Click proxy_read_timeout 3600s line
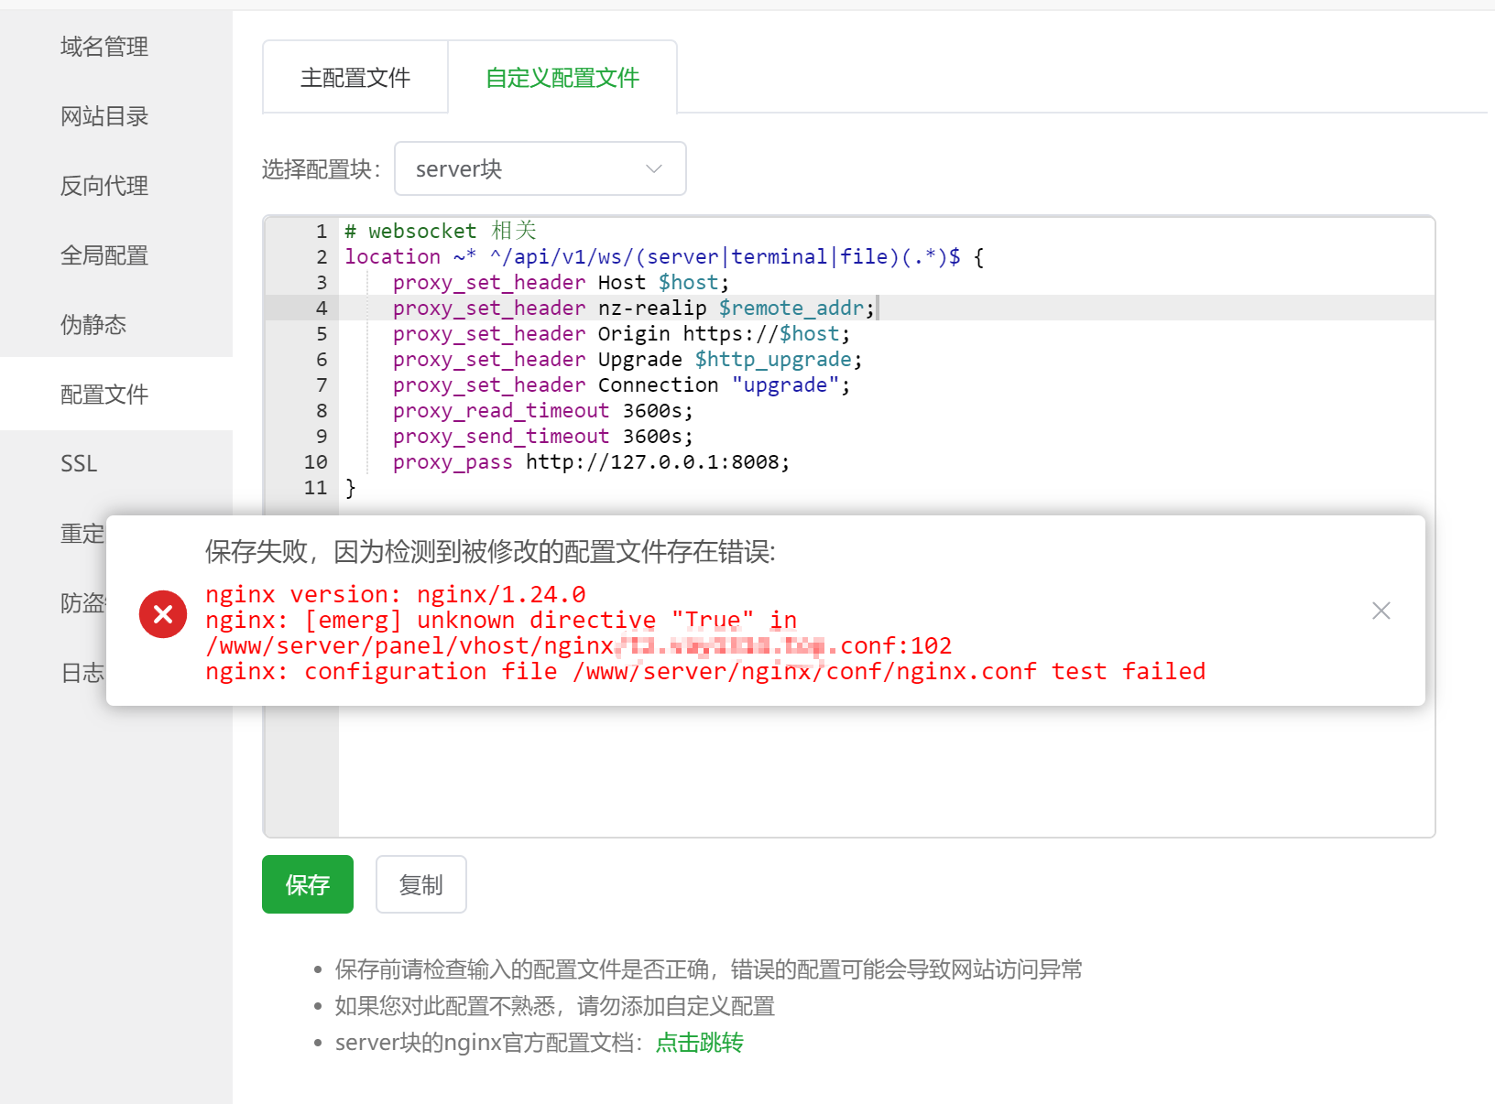Viewport: 1495px width, 1104px height. (x=542, y=410)
